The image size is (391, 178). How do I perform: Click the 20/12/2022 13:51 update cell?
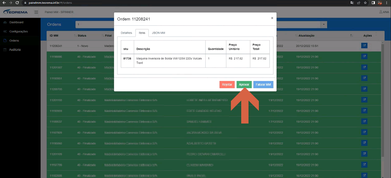307,46
